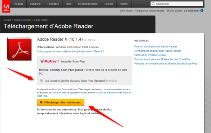Screen dimensions: 211x133
Task: Click the Rechercher search field
Action: 177,4
